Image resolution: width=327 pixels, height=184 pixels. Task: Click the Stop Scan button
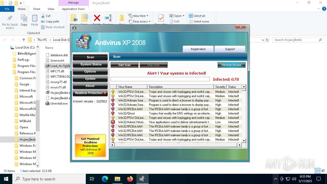pos(154,65)
